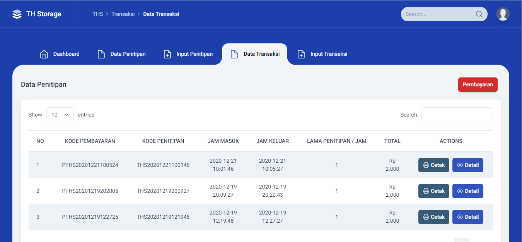Click the Data Penitipan file icon
This screenshot has height=242, width=522.
pos(101,54)
